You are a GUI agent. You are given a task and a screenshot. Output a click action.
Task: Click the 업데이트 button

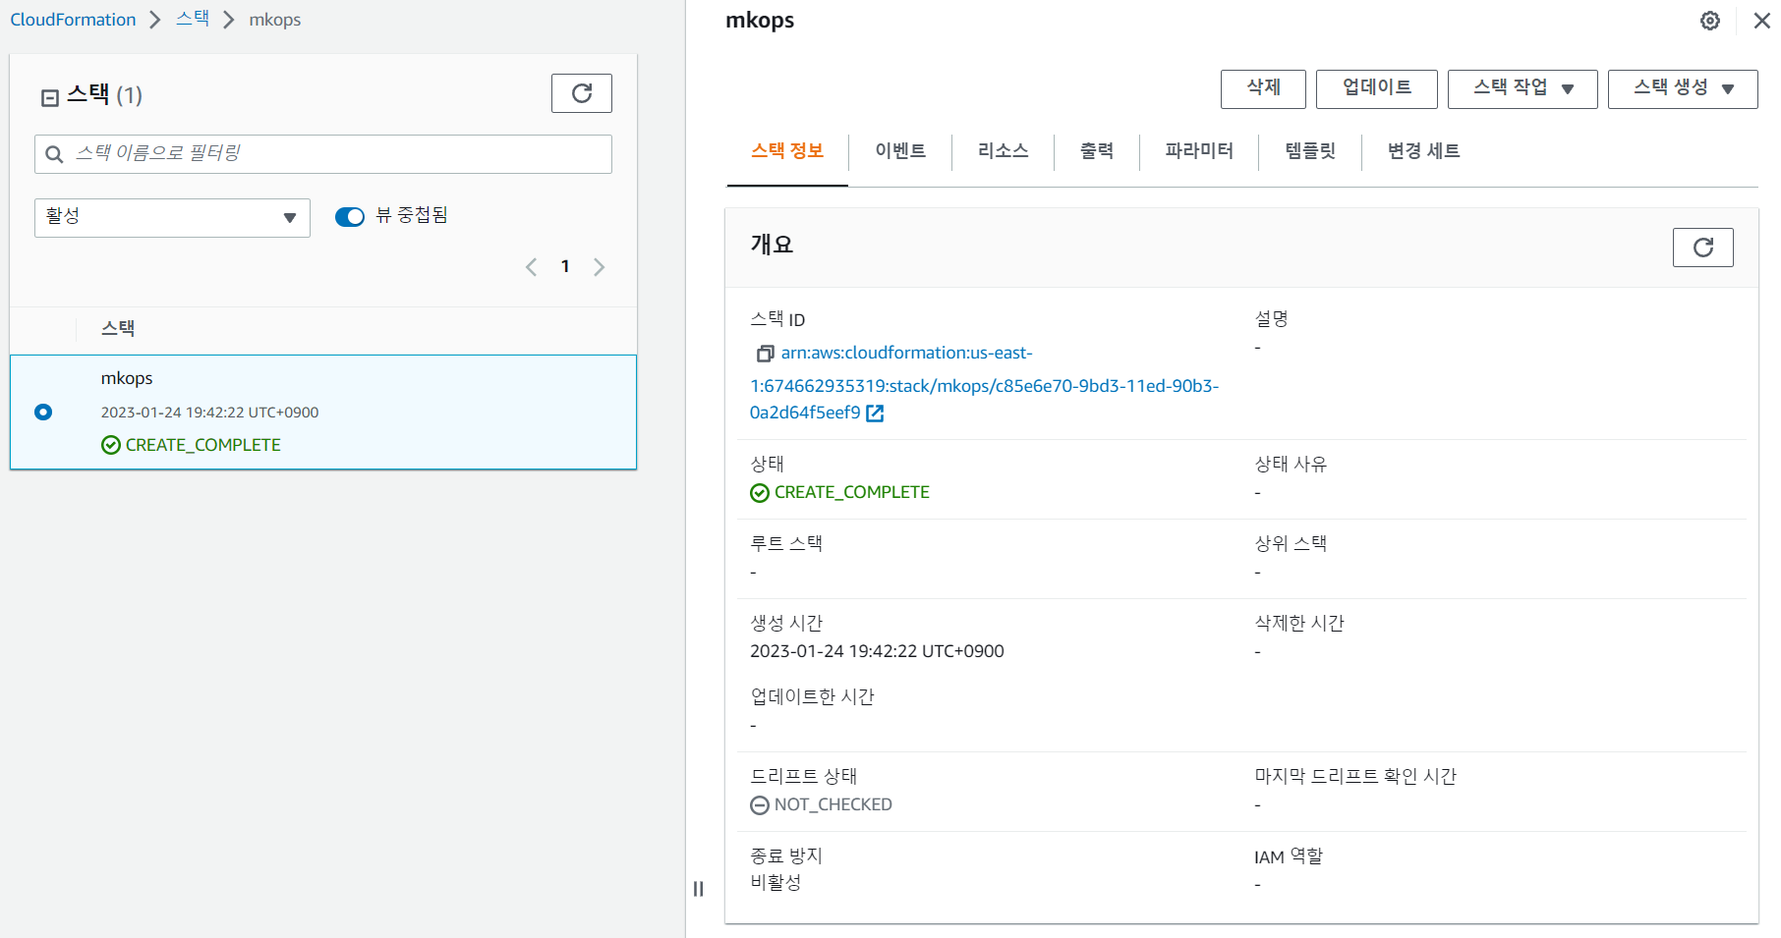[x=1376, y=88]
